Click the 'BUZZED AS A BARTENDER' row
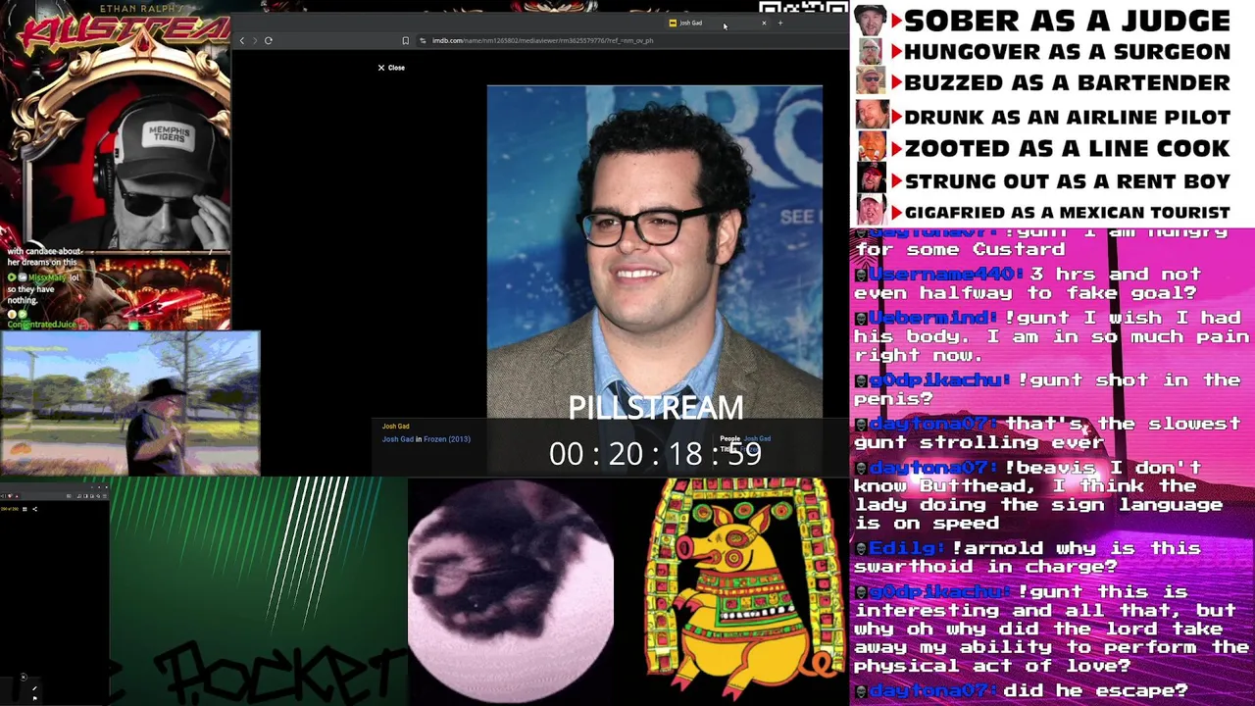The image size is (1255, 706). [x=1043, y=82]
